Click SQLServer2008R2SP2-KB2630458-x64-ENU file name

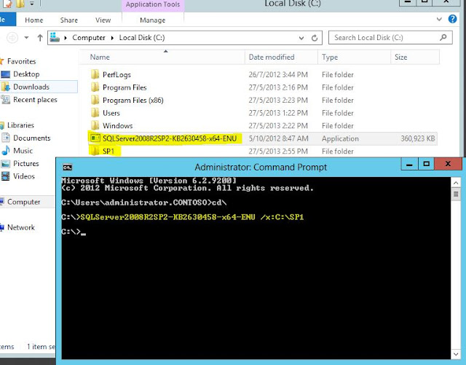click(170, 138)
